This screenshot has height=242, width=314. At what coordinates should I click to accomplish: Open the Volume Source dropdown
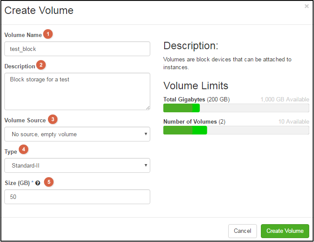pos(77,134)
